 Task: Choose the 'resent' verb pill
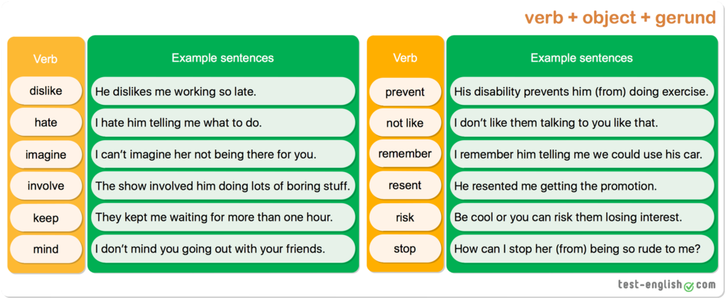pyautogui.click(x=405, y=185)
